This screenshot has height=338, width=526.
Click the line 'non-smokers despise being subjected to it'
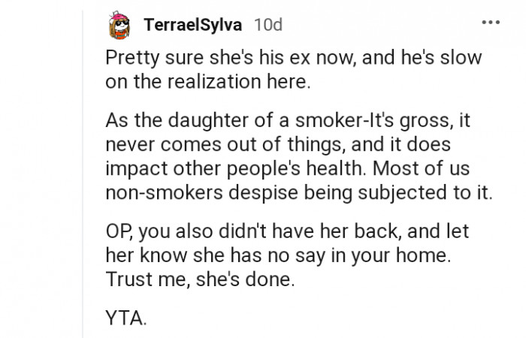[x=299, y=192]
